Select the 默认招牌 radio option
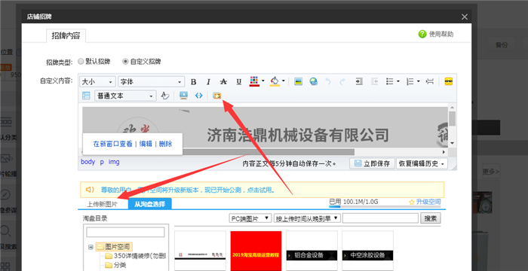Image resolution: width=528 pixels, height=271 pixels. pos(81,62)
